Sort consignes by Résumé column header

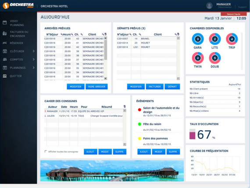[x=107, y=107]
